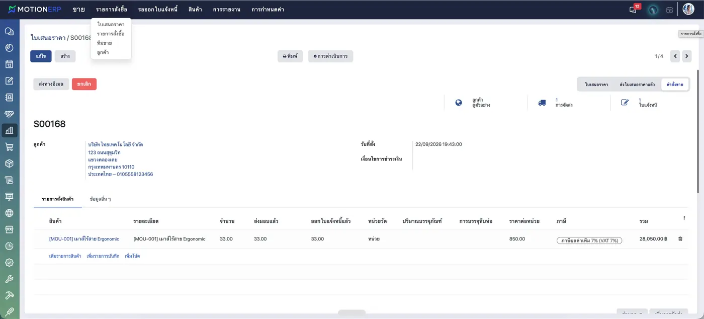
Task: Click the 850.00 unit price cell
Action: coord(517,239)
